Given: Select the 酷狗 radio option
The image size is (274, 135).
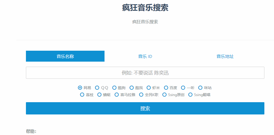Looking at the screenshot, I should click(x=114, y=88).
